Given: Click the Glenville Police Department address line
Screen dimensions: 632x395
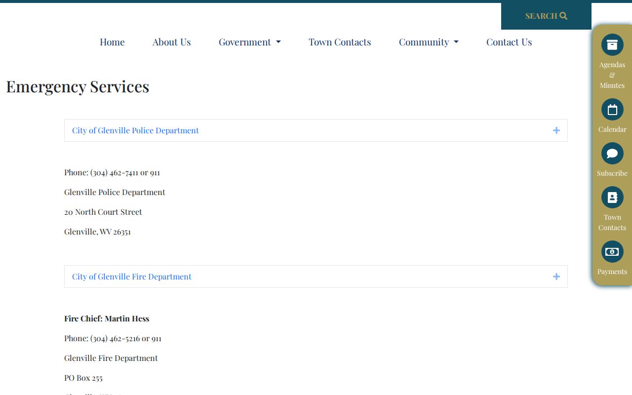Looking at the screenshot, I should click(115, 192).
